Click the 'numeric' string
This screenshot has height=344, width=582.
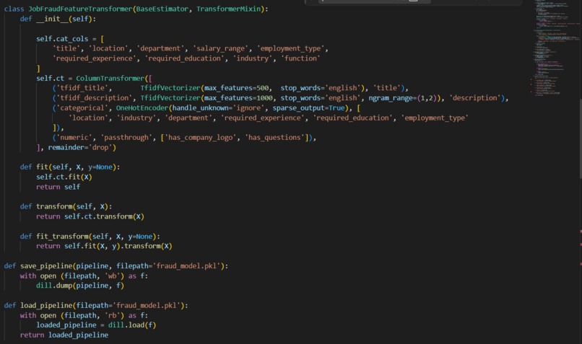click(74, 138)
